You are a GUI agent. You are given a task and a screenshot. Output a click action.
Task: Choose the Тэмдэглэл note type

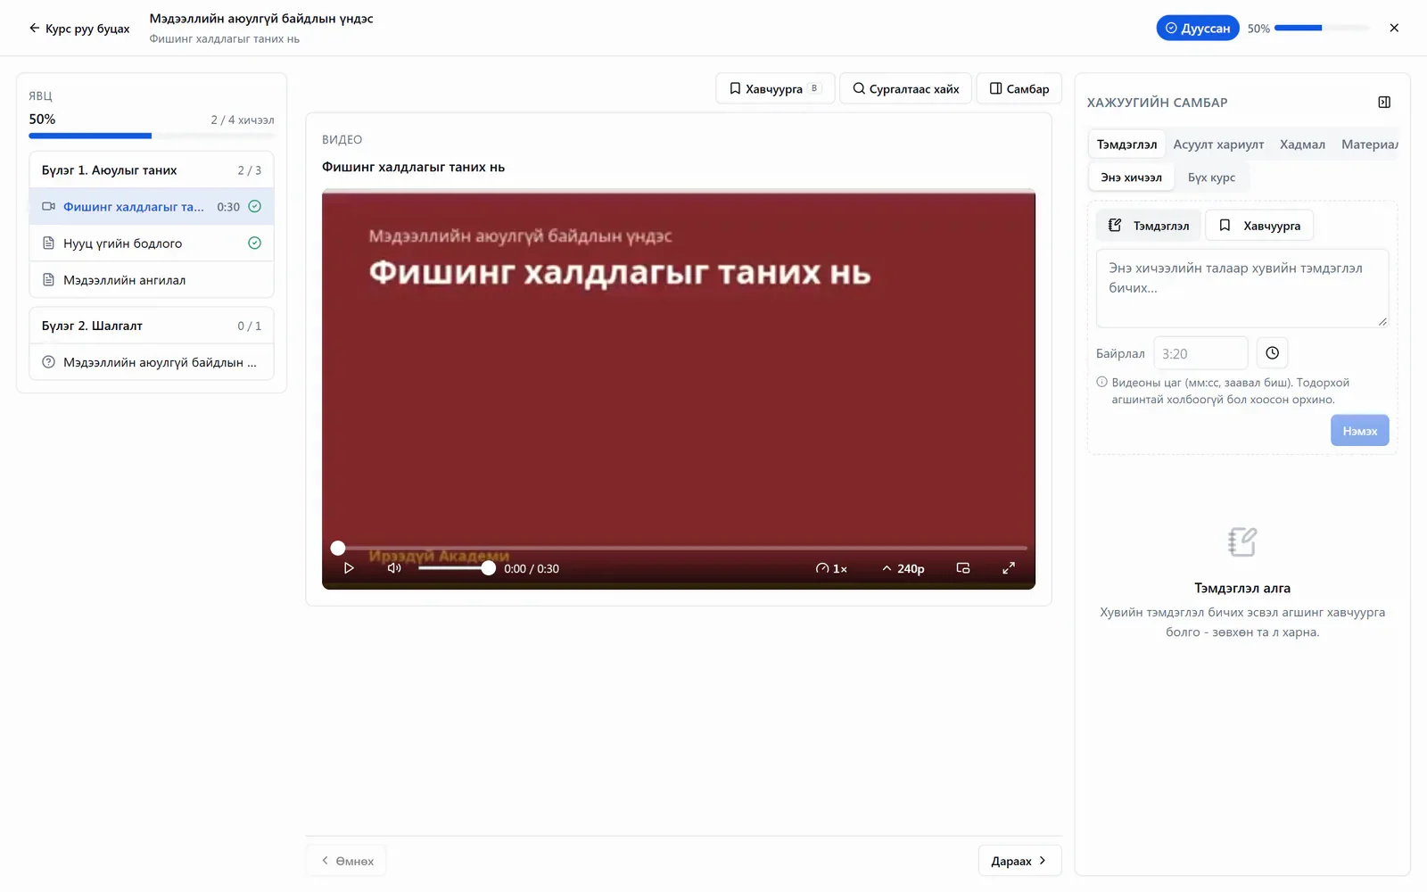click(x=1149, y=226)
